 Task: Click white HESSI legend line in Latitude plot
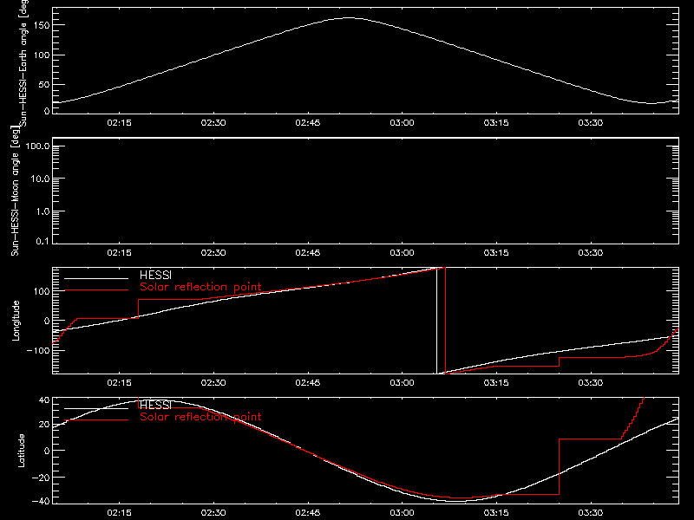coord(96,408)
